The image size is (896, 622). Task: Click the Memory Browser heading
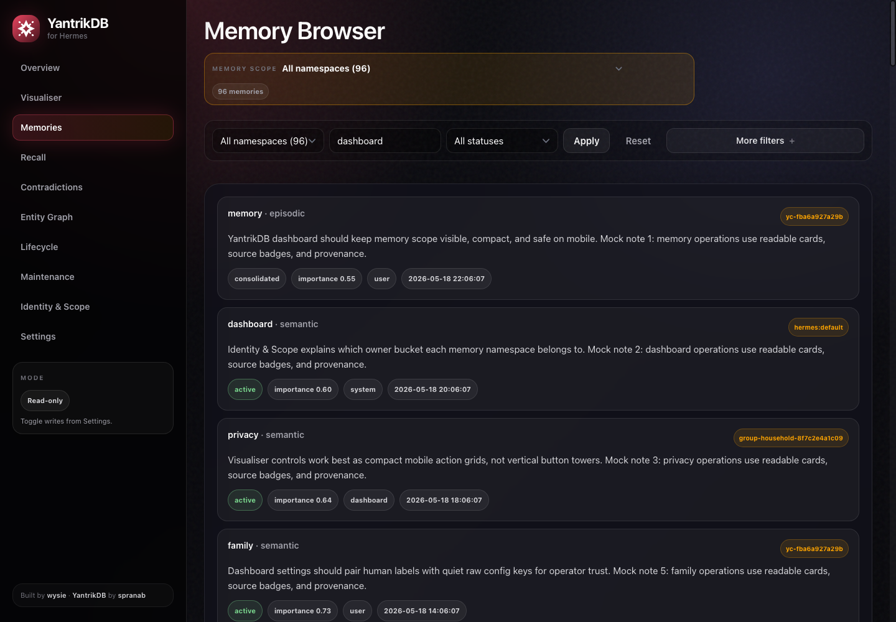(x=294, y=31)
